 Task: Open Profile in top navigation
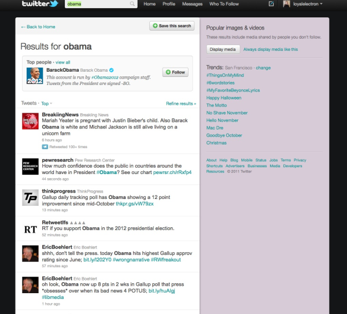tap(169, 4)
